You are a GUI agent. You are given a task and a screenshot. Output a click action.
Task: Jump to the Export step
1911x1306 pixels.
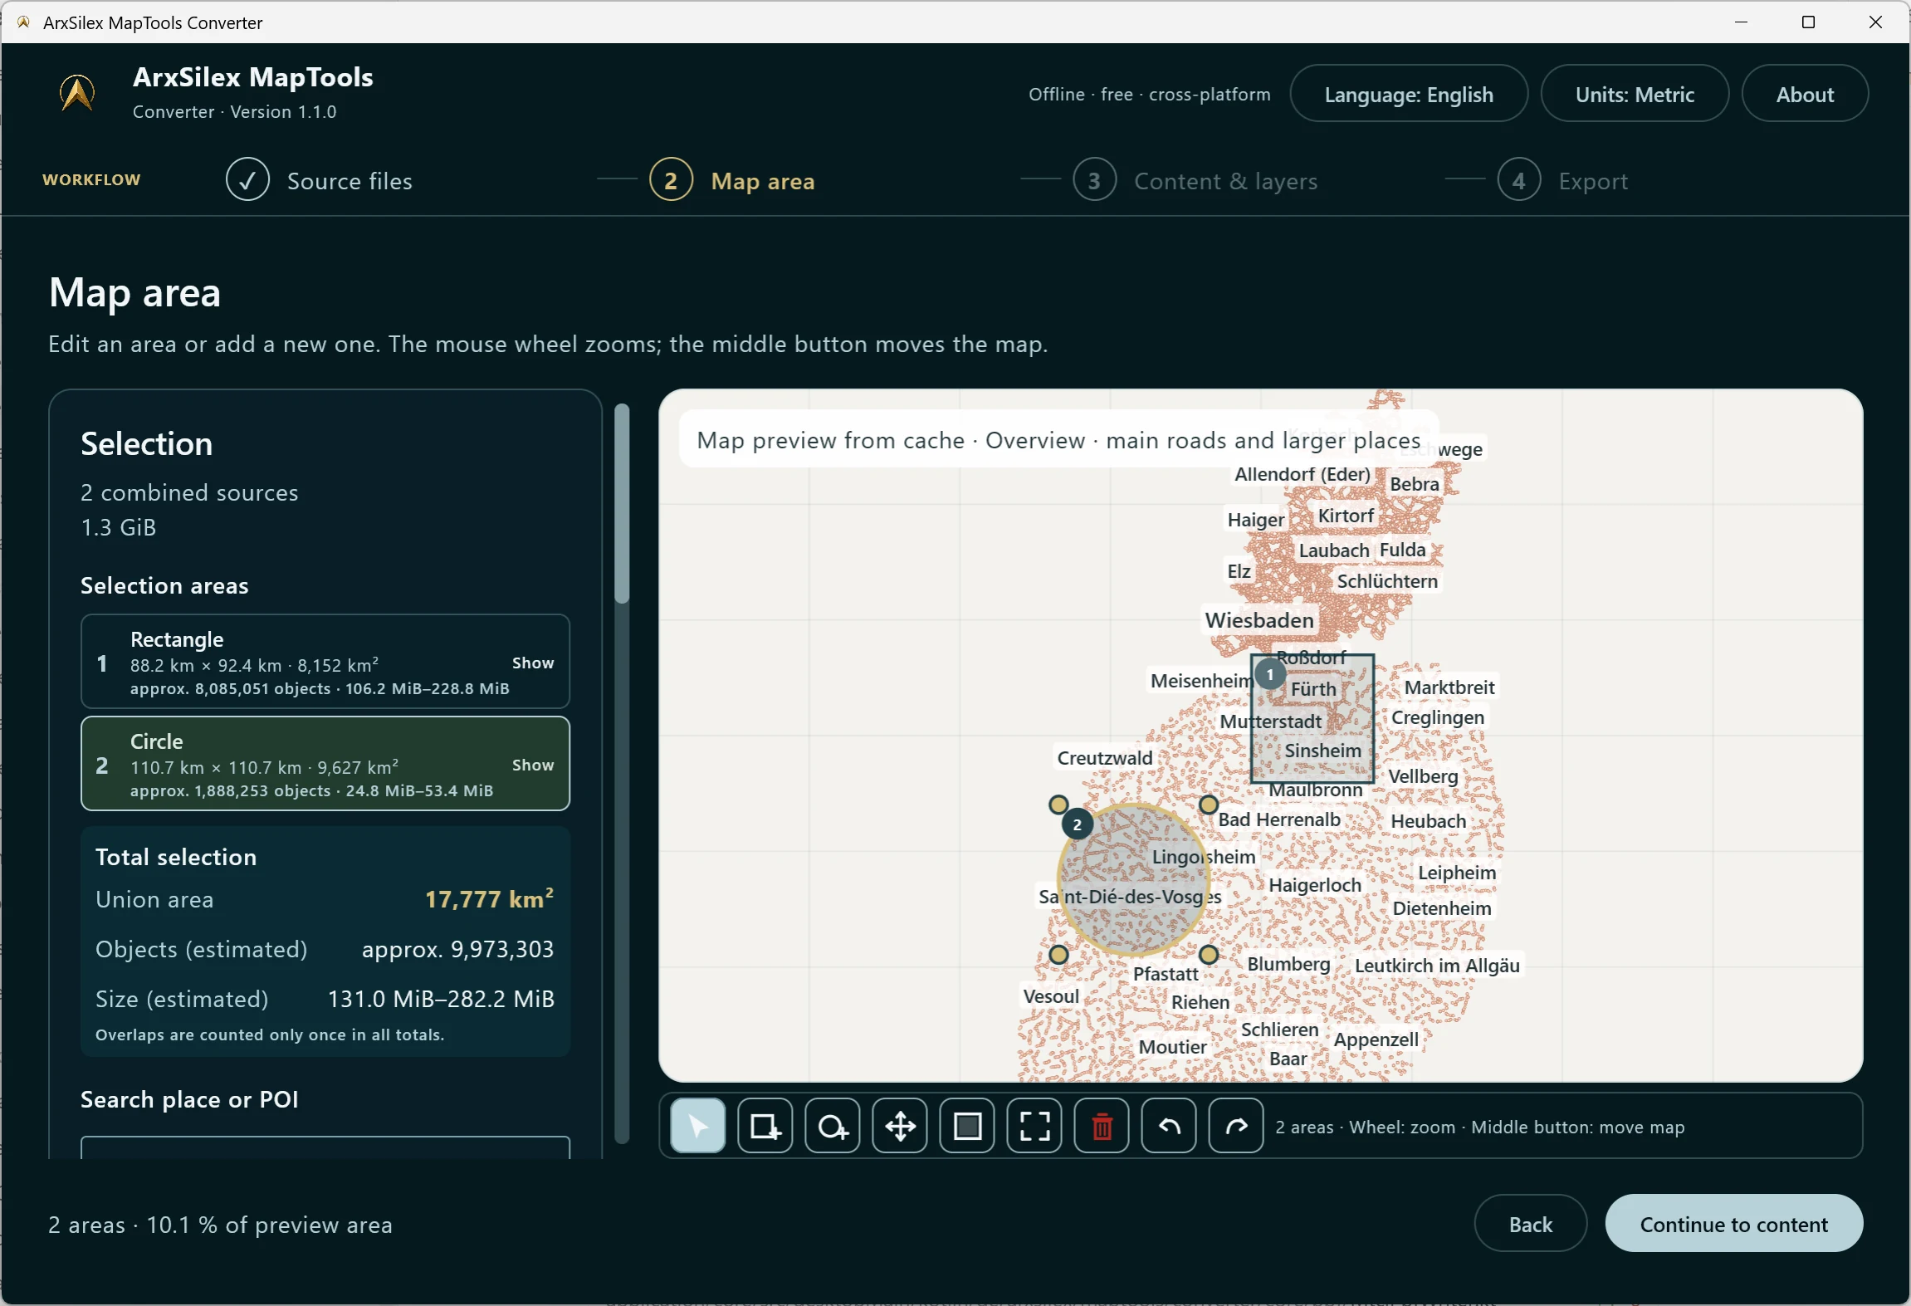pyautogui.click(x=1562, y=180)
